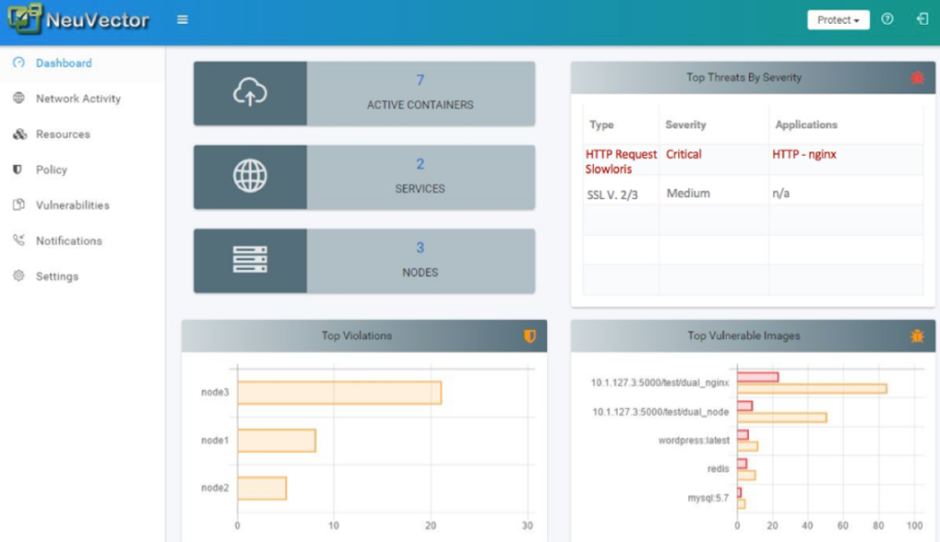
Task: Click the Resources sidebar icon
Action: coord(20,134)
